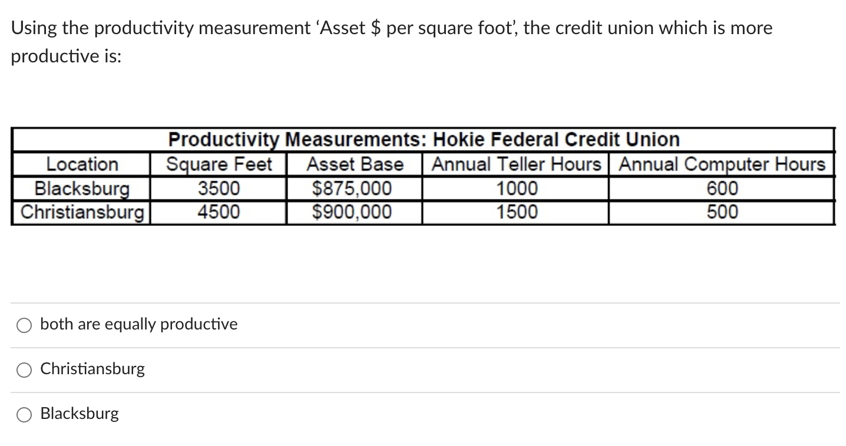Select the 'Blacksburg' radio button
Screen dimensions: 846x446
[x=24, y=414]
